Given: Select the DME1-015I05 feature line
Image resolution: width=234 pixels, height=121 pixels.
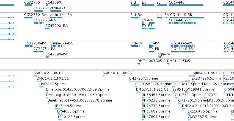Looking at the screenshot, I should pos(200,64).
